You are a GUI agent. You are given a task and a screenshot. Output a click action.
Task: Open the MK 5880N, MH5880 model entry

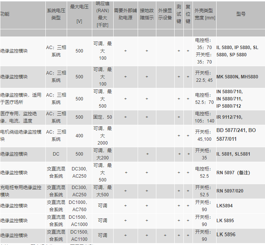tap(237, 77)
